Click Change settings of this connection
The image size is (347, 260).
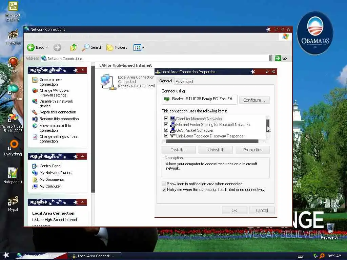tap(58, 138)
